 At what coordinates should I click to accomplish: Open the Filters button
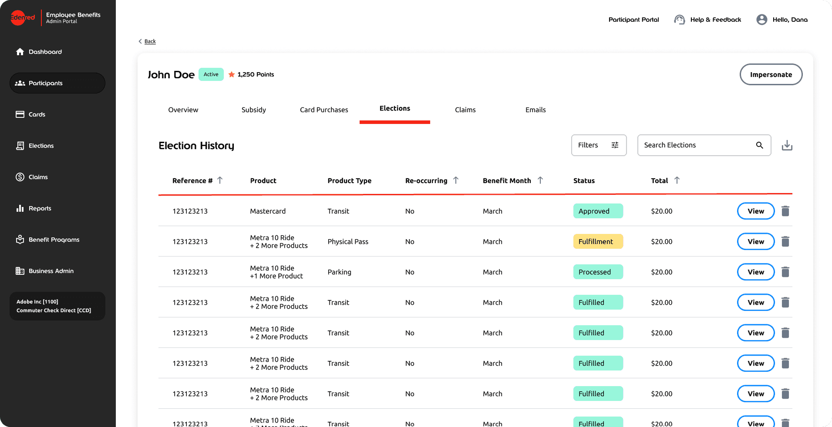point(599,145)
